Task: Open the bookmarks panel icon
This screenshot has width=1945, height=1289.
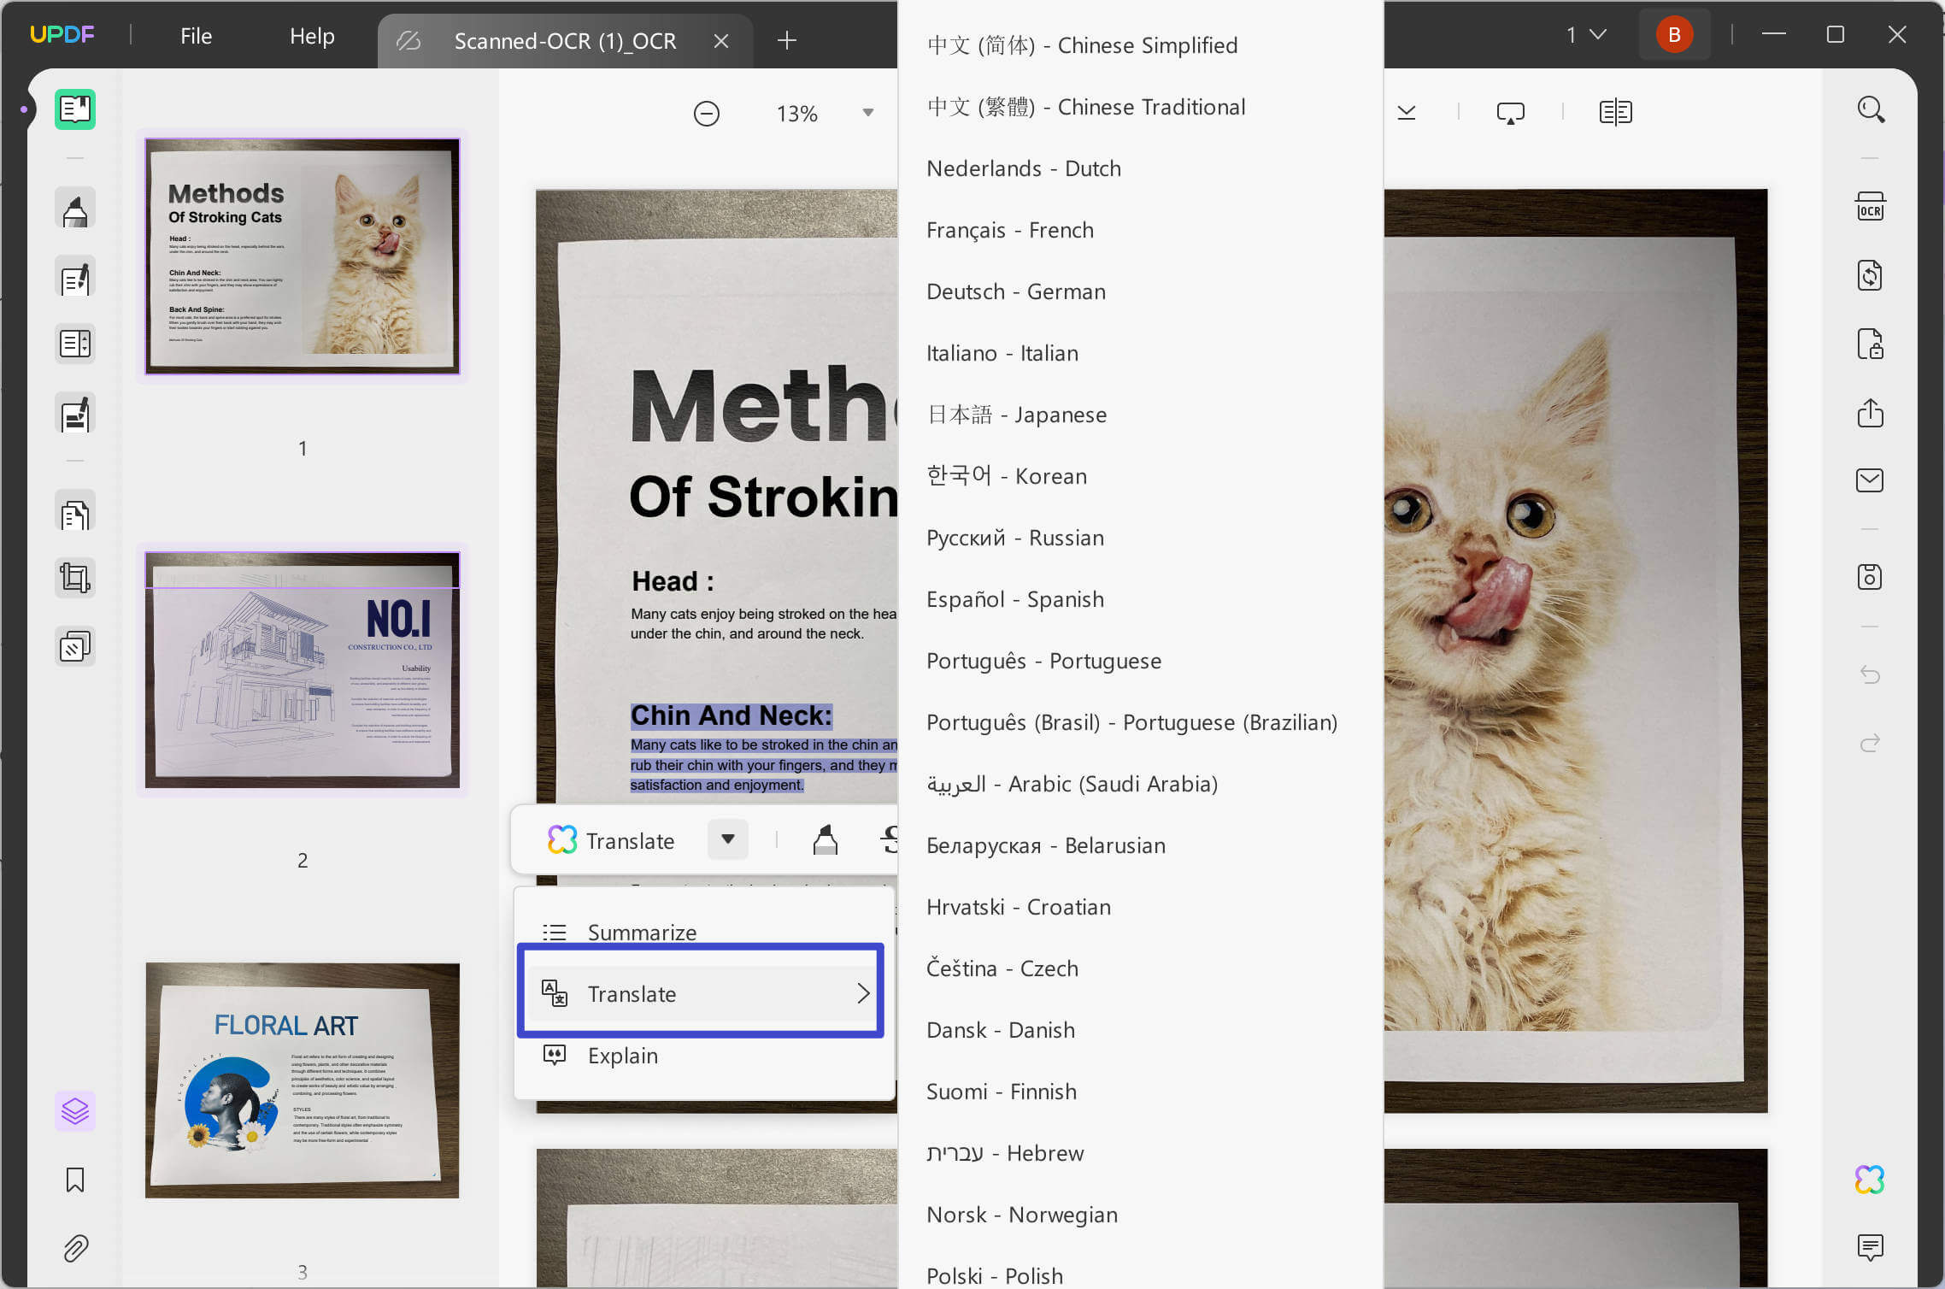Action: coord(75,1180)
